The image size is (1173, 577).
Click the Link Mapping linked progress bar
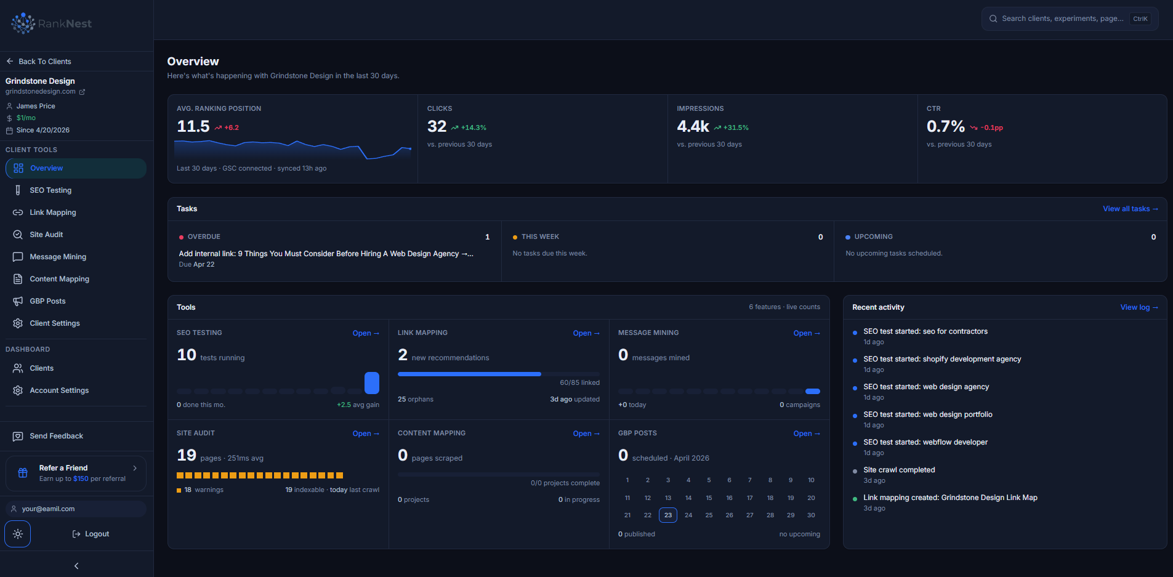click(x=499, y=374)
